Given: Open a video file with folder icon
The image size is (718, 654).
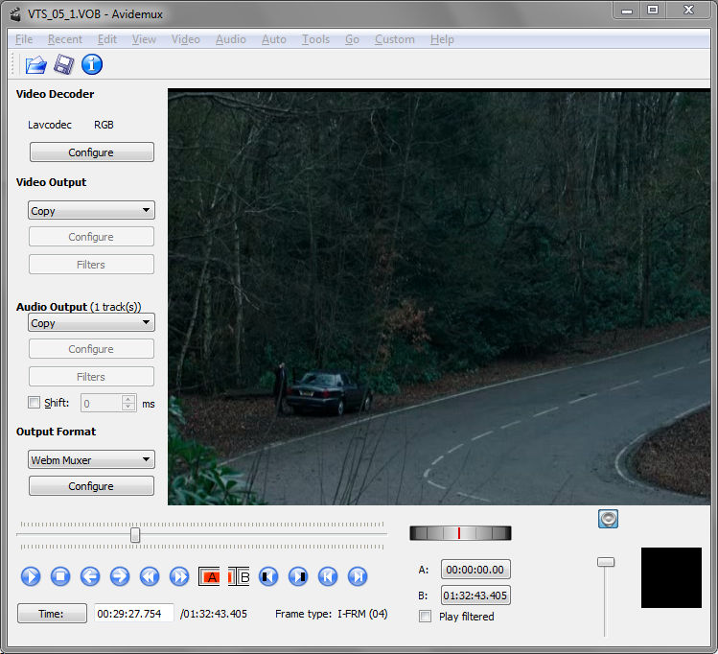Looking at the screenshot, I should point(35,64).
